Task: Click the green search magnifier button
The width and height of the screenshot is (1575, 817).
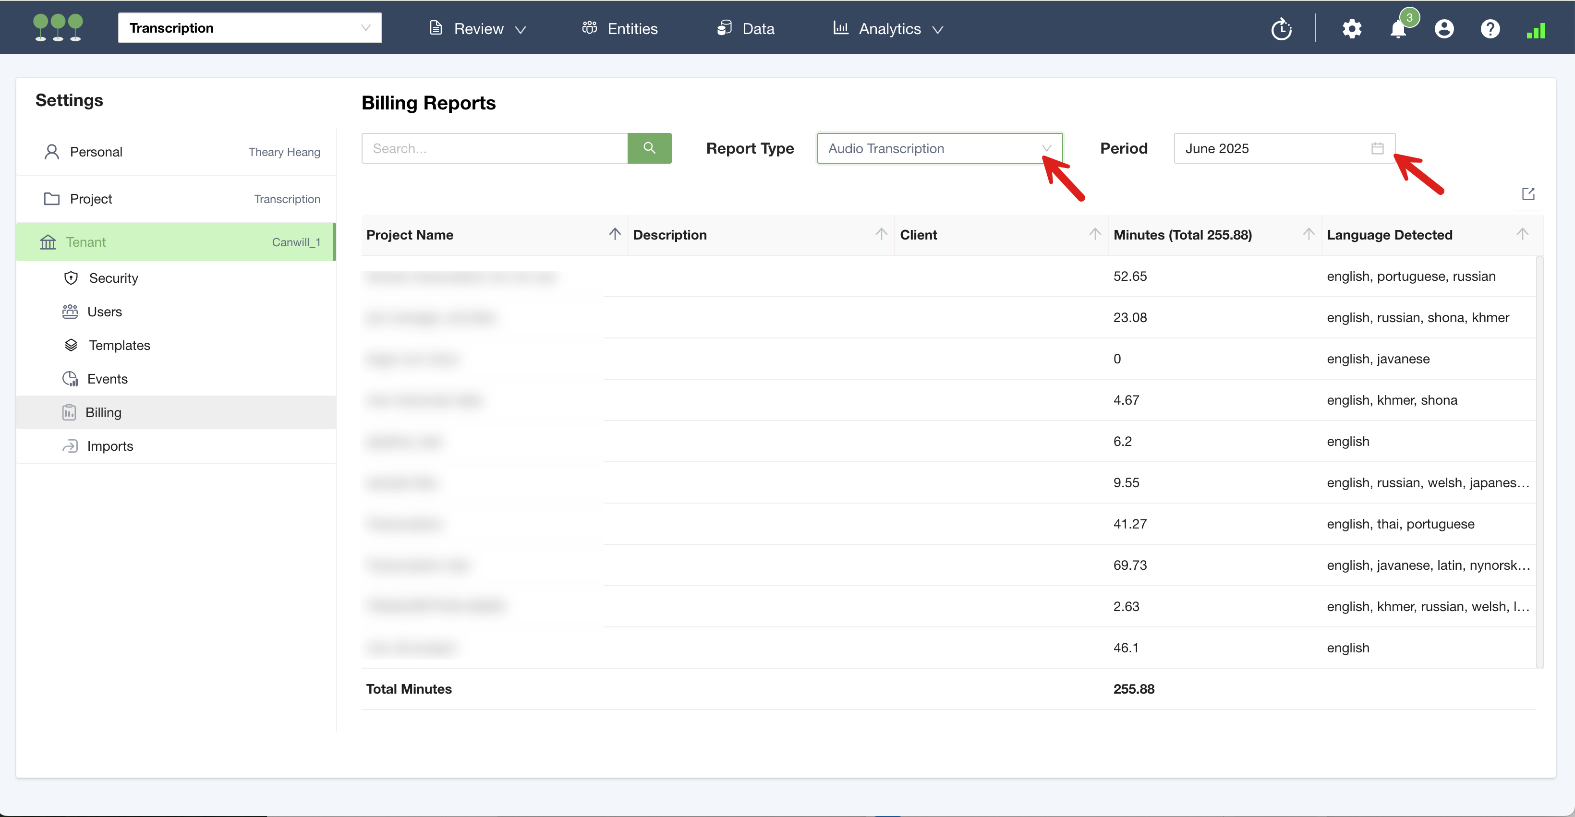Action: (x=649, y=148)
